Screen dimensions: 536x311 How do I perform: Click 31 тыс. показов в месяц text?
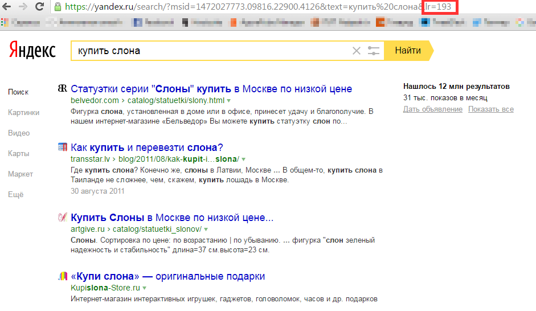(445, 98)
